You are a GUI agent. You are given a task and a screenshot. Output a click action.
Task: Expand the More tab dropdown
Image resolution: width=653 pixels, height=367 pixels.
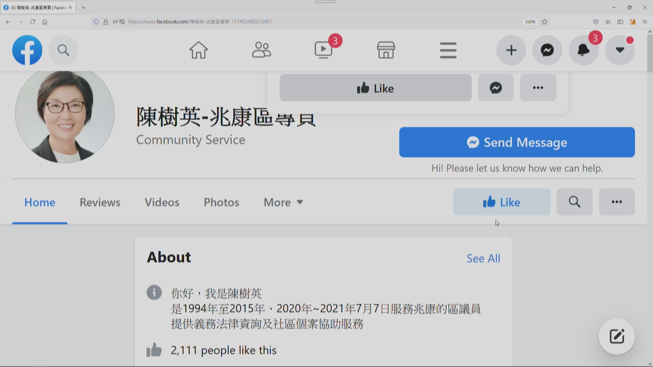click(x=283, y=202)
